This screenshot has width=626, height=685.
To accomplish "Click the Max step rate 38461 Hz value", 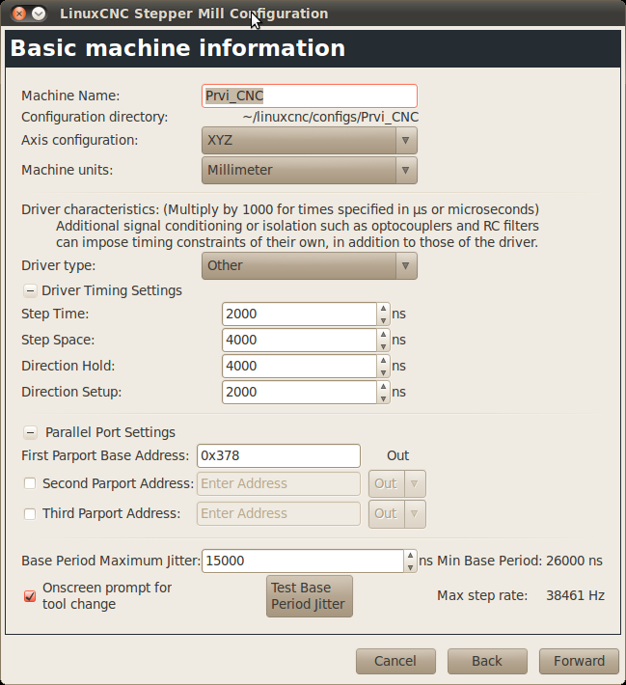I will click(x=575, y=596).
